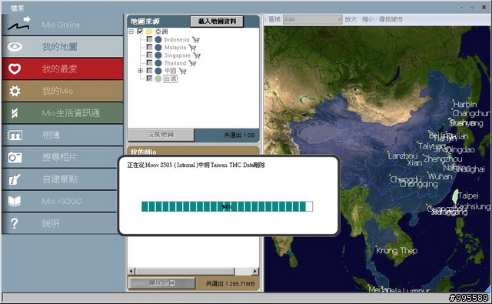Image resolution: width=492 pixels, height=304 pixels.
Task: Click the Indonesia shopping cart icon
Action: (196, 40)
